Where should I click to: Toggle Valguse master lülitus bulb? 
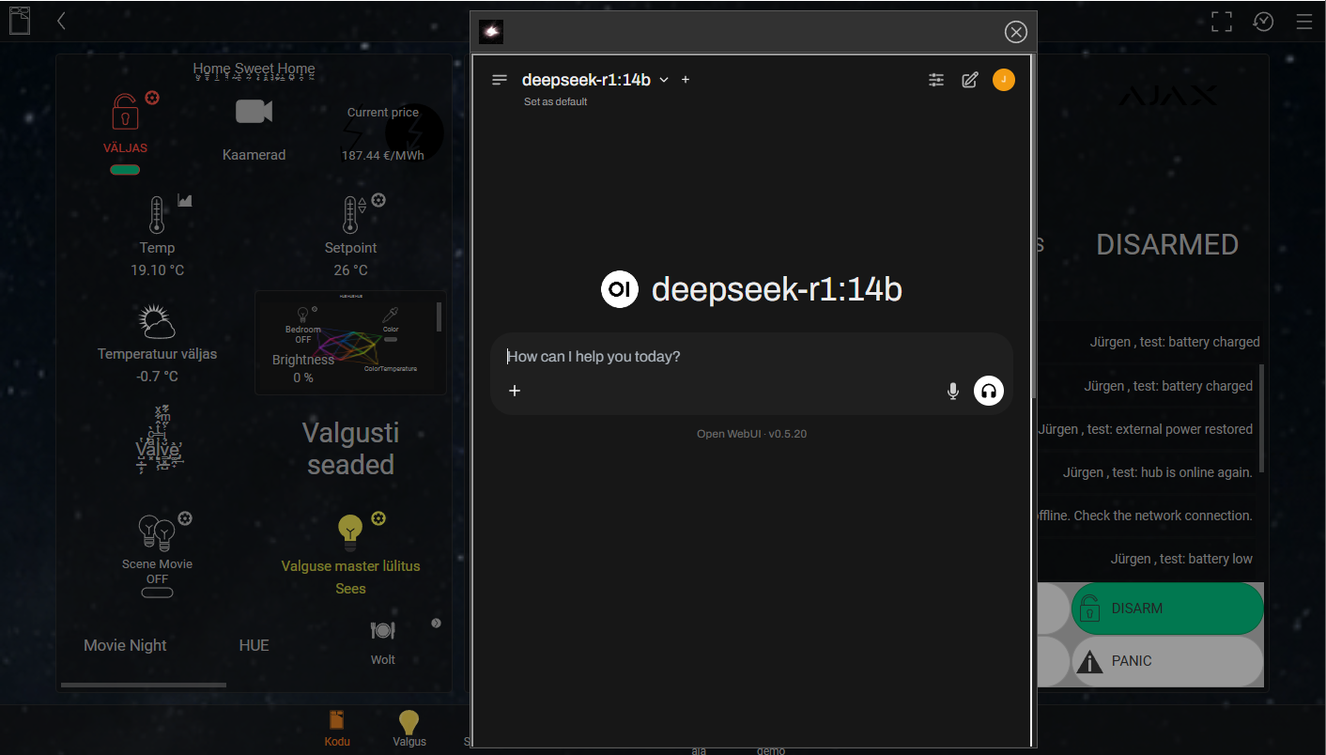pos(350,532)
